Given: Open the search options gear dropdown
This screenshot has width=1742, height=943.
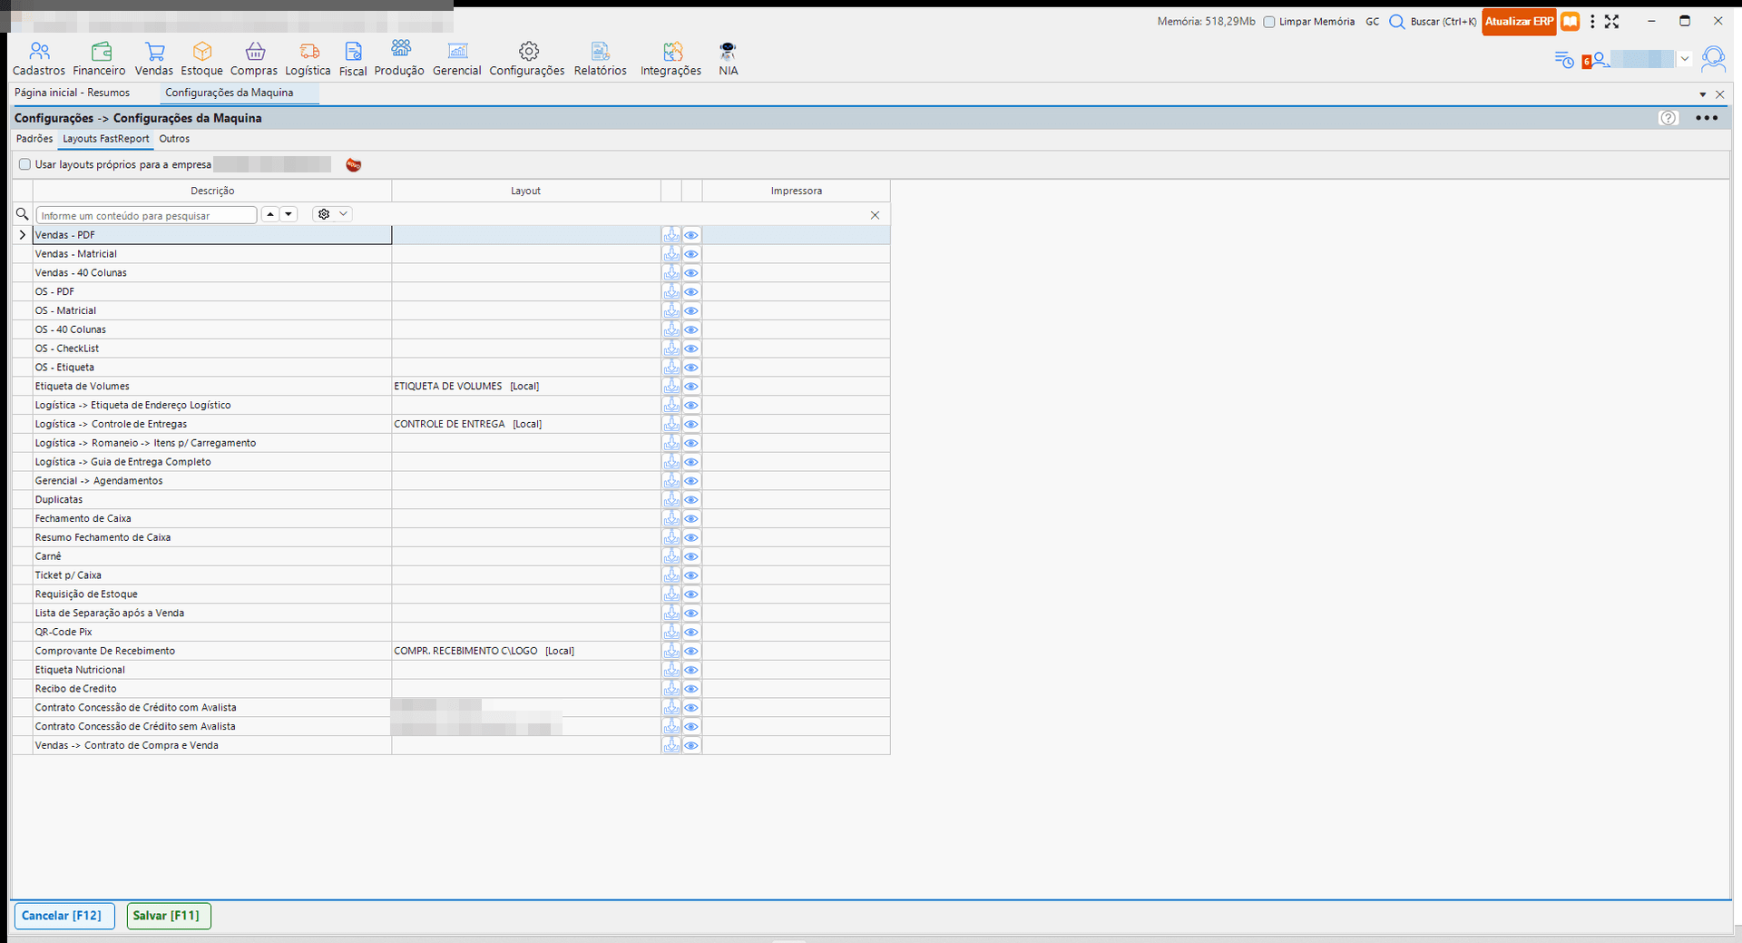Looking at the screenshot, I should (x=332, y=214).
